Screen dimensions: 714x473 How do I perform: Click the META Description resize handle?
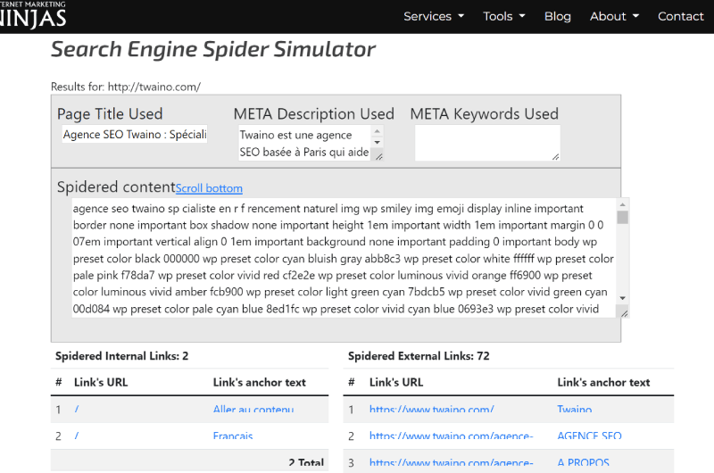pyautogui.click(x=378, y=156)
